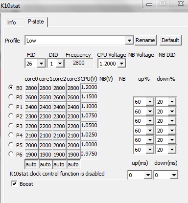Open the down% dropdown in P5 row
This screenshot has width=188, height=203.
(166, 150)
